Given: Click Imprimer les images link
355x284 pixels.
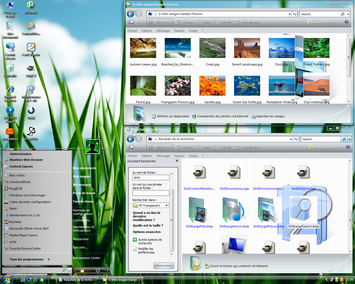Looking at the screenshot, I should tap(268, 116).
